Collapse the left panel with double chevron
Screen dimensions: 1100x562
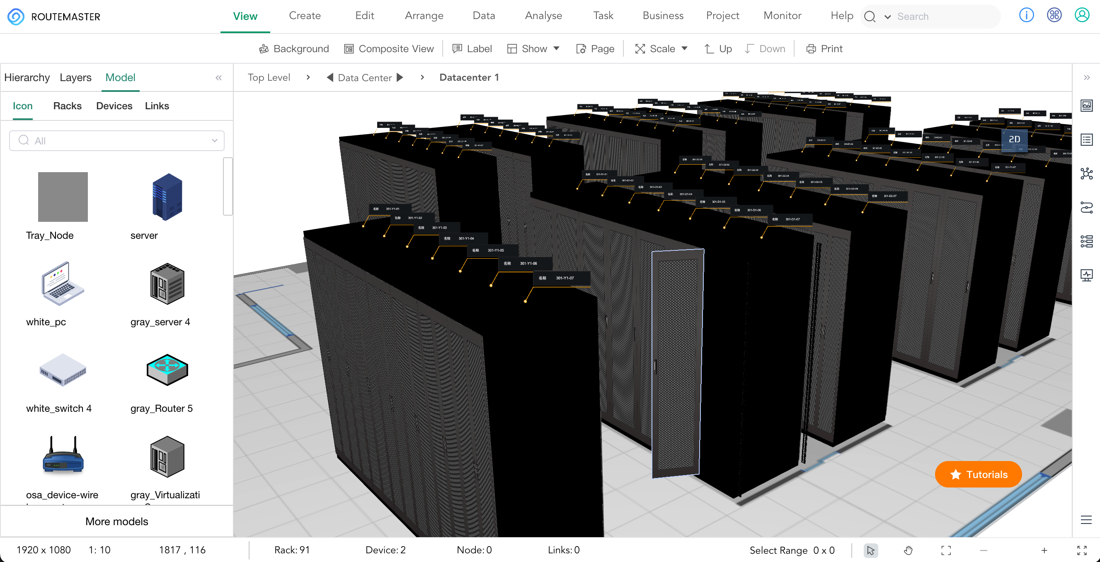click(219, 78)
